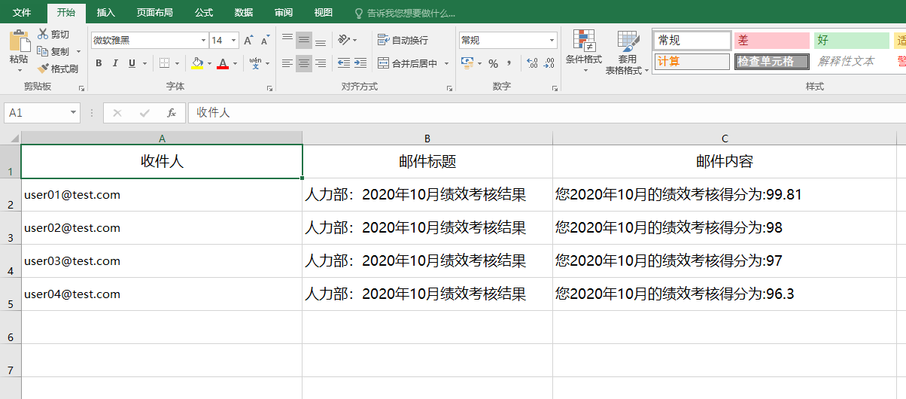The width and height of the screenshot is (906, 399).
Task: Select cell with user03@test.com
Action: 162,261
